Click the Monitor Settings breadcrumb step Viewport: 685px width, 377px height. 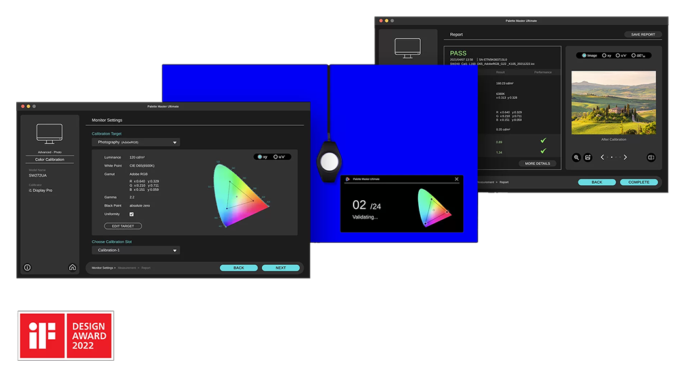(x=102, y=268)
